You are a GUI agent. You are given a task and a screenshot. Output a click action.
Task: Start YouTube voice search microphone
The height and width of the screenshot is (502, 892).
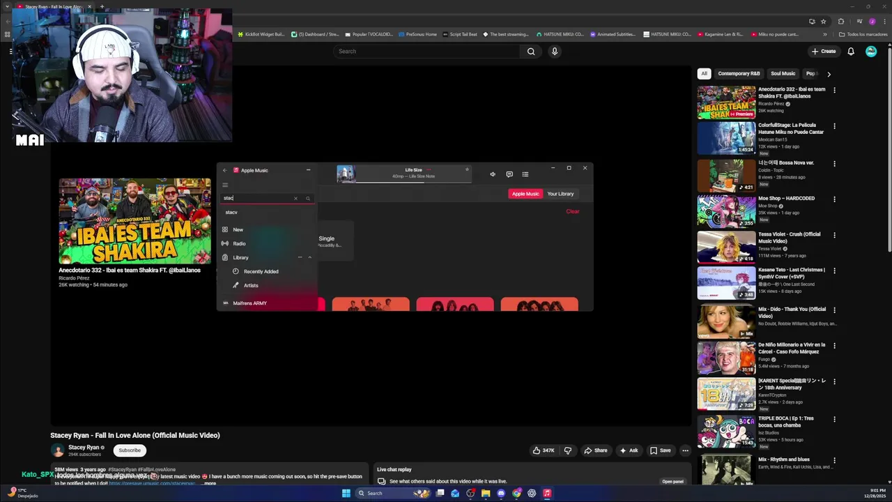555,51
